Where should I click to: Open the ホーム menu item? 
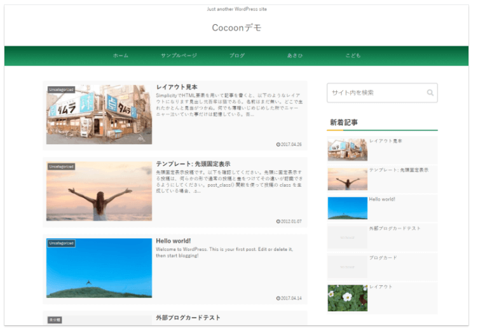[x=121, y=56]
